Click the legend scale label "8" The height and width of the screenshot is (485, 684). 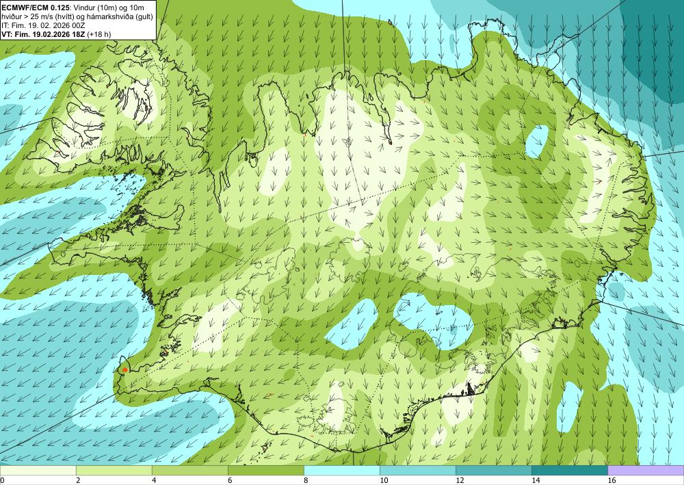point(305,480)
